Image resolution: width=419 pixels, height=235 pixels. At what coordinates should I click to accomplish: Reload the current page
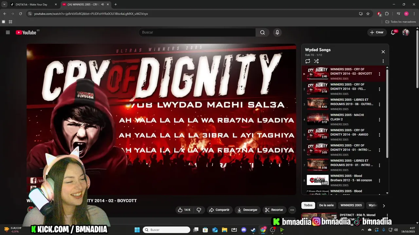click(x=20, y=14)
